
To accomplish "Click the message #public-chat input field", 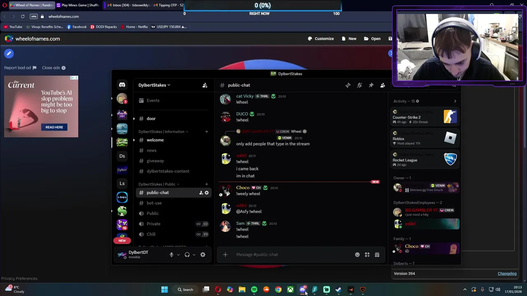I will [x=292, y=254].
